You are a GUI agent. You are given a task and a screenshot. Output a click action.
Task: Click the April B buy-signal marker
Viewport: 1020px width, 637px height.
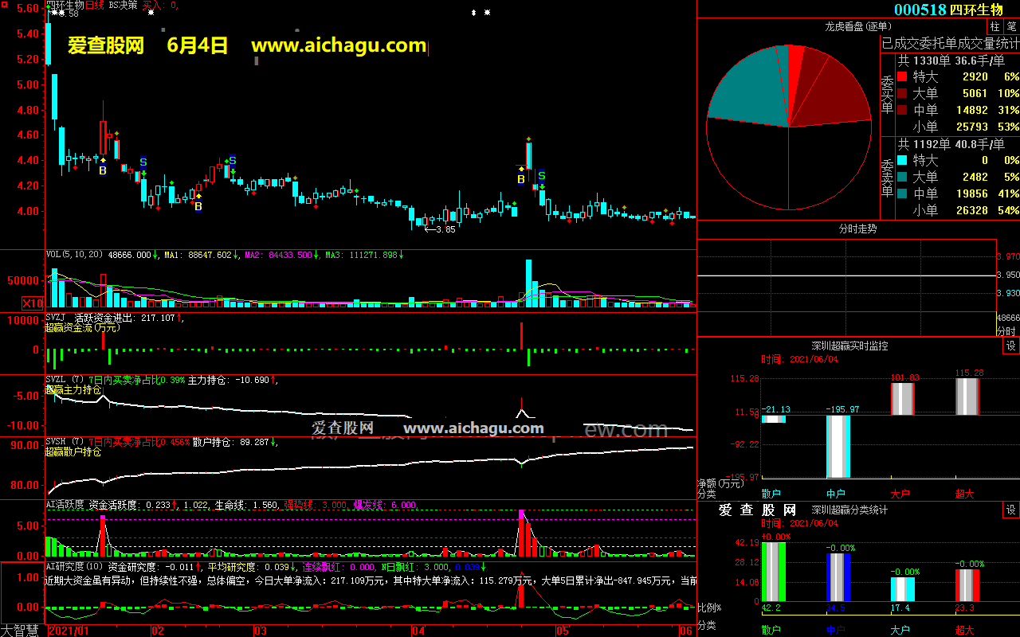[521, 180]
